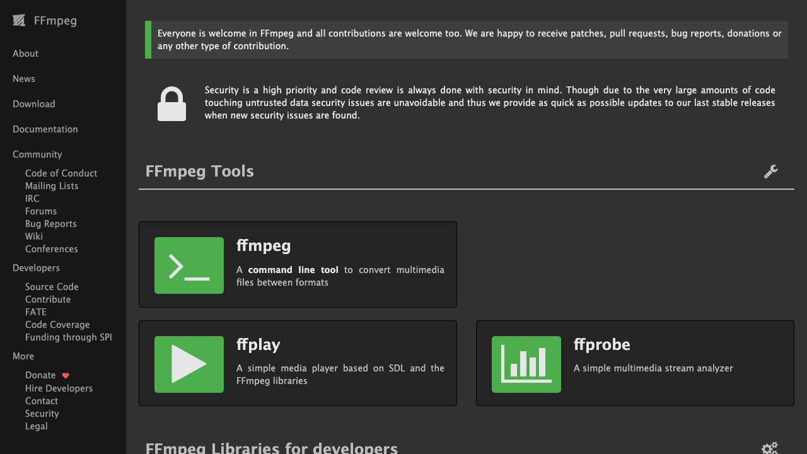Screen dimensions: 807x454
Task: Click the security padlock icon
Action: [171, 103]
